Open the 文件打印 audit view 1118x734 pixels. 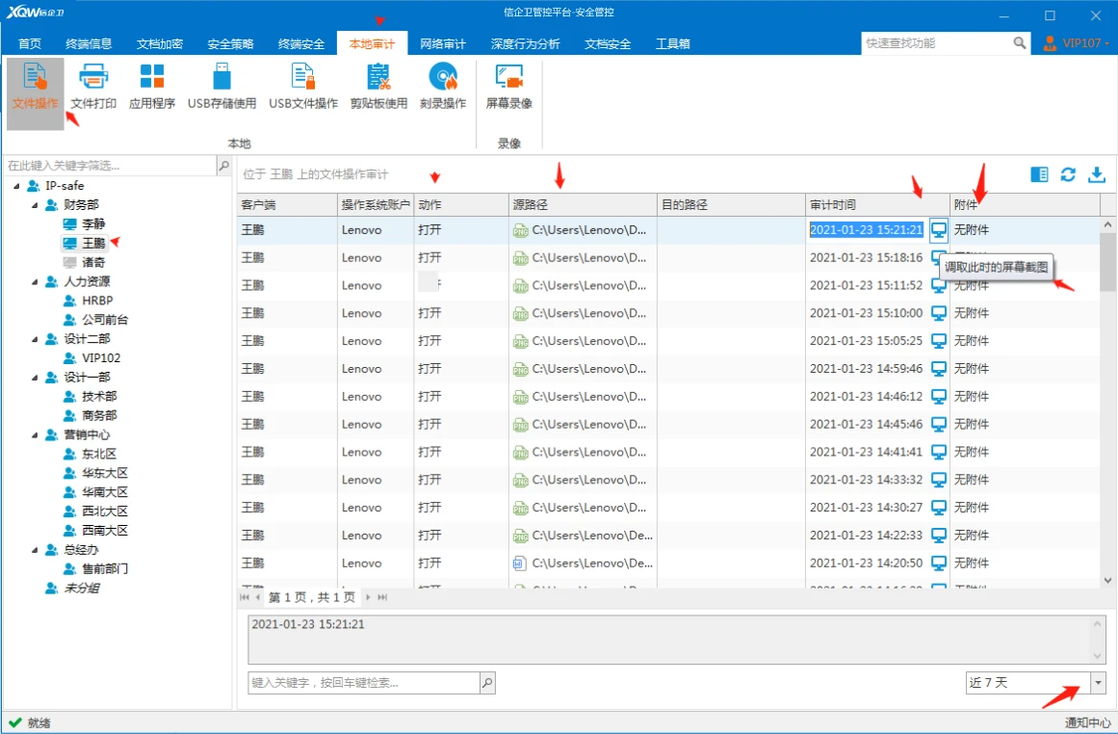coord(93,87)
